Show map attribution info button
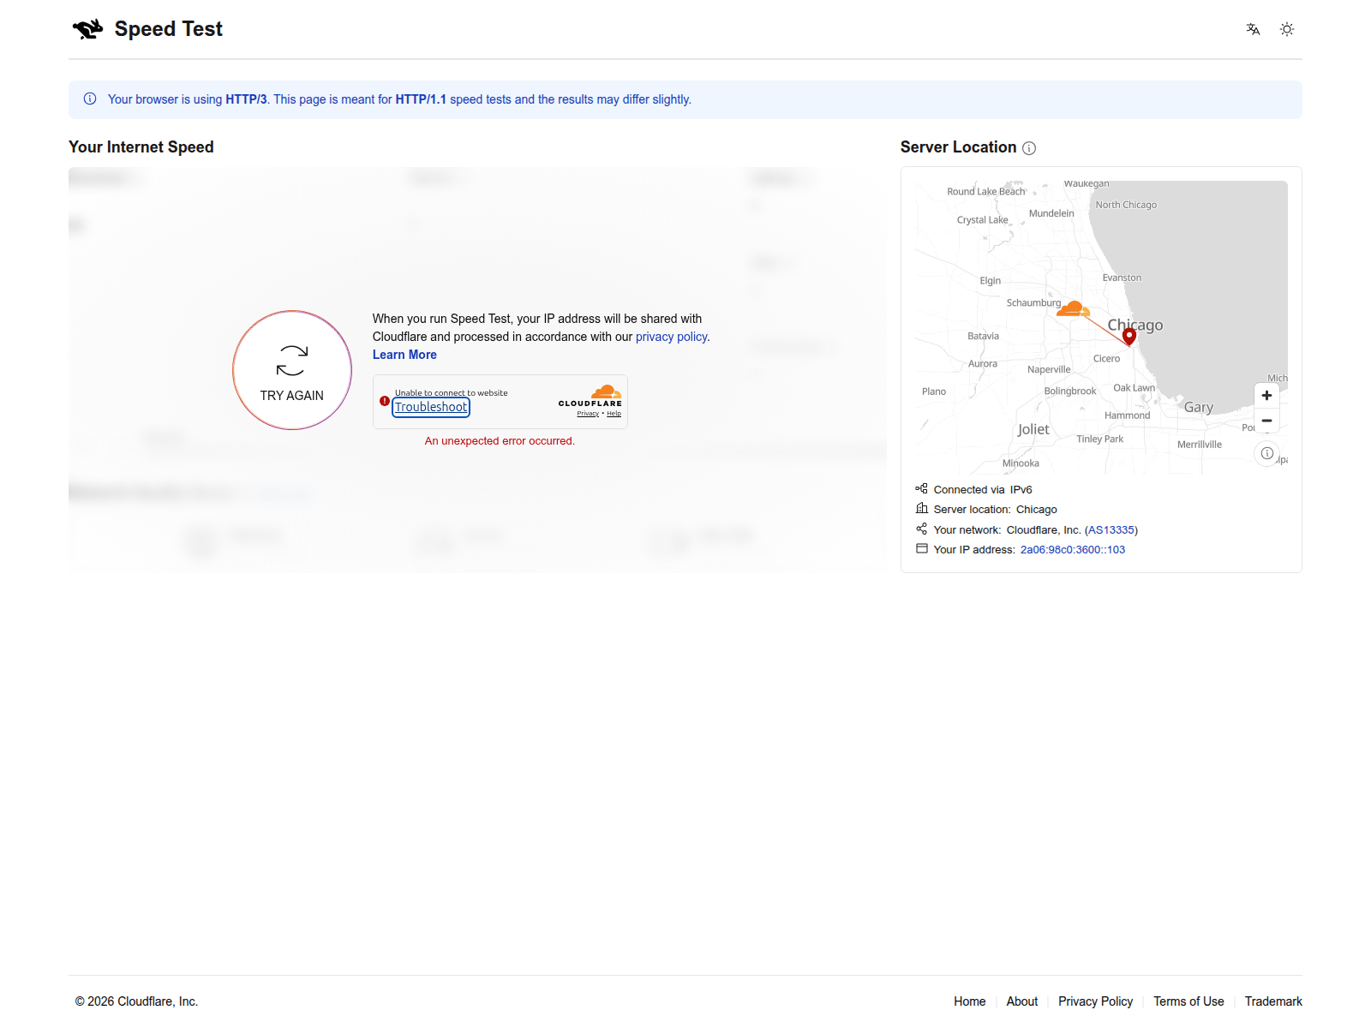Viewport: 1371px width, 1028px height. click(x=1267, y=453)
